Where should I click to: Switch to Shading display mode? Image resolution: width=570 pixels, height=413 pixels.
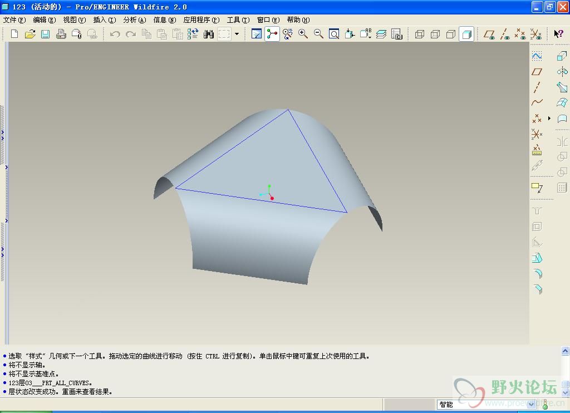(466, 34)
